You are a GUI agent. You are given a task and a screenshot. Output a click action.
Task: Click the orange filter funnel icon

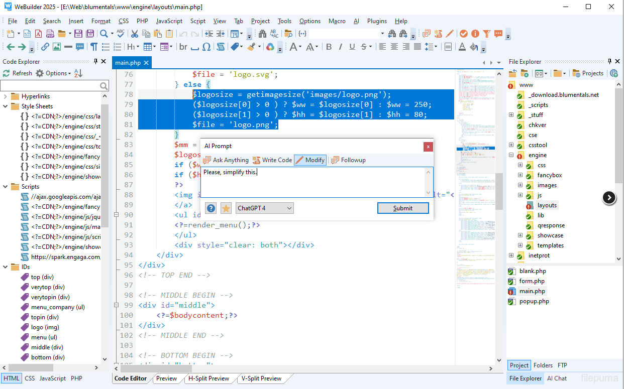coord(486,34)
